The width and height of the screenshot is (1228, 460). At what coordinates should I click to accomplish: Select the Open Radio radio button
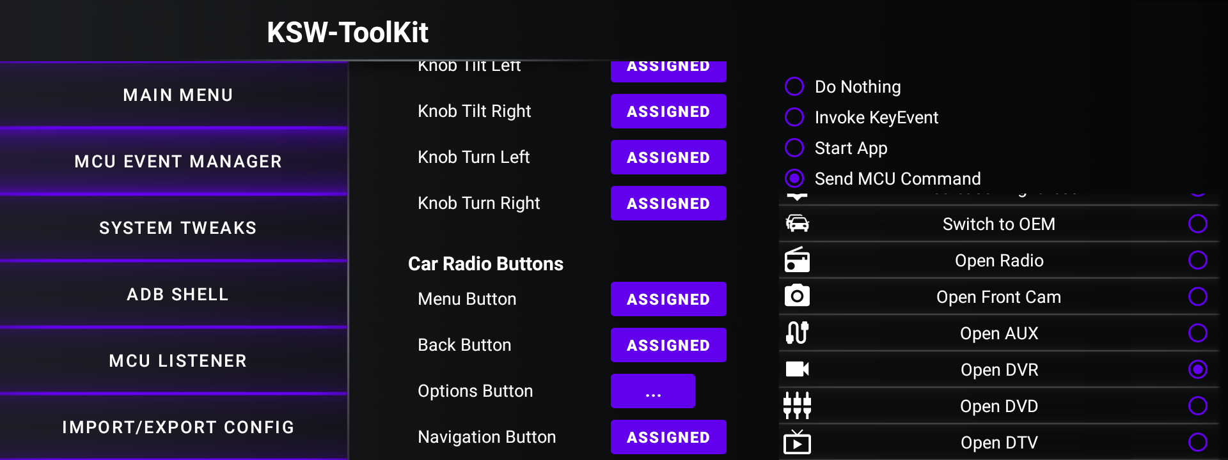(1197, 260)
